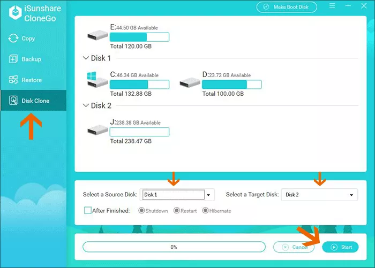Click 'C:46.34 GB Available' label
This screenshot has width=375, height=268.
click(x=134, y=74)
